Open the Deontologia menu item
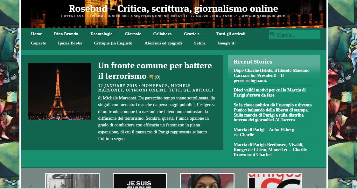The height and width of the screenshot is (189, 357). pos(101,34)
